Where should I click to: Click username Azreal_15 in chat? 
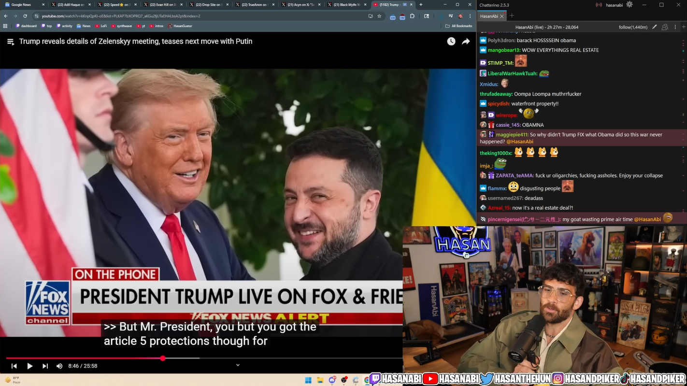coord(499,208)
